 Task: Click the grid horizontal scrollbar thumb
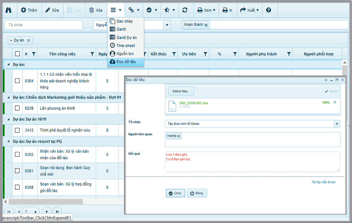[x=46, y=202]
